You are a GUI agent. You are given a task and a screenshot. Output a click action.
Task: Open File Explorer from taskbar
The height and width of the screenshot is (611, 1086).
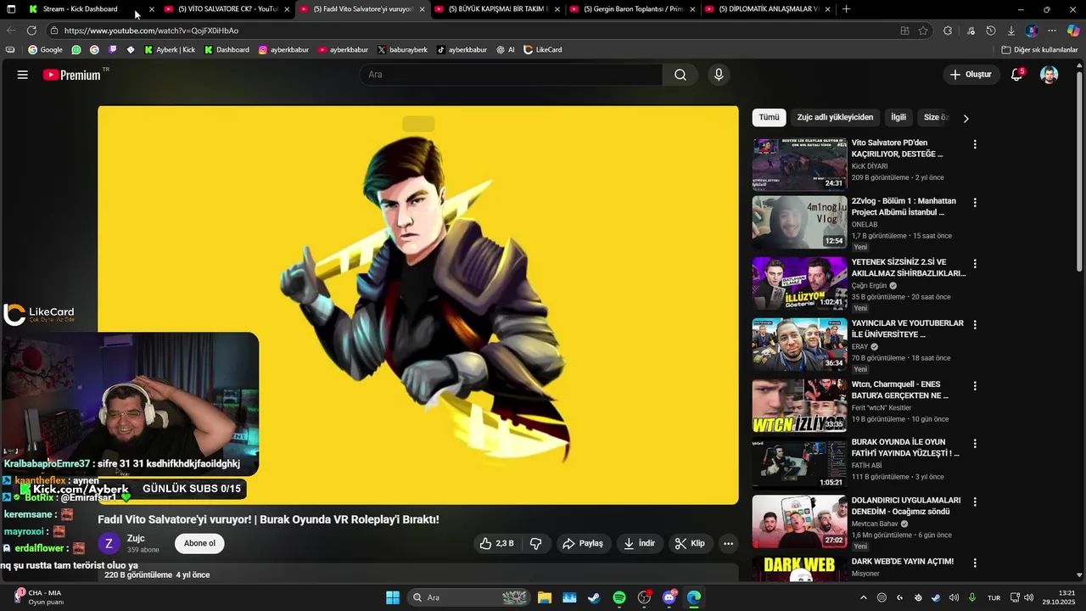[x=544, y=597]
